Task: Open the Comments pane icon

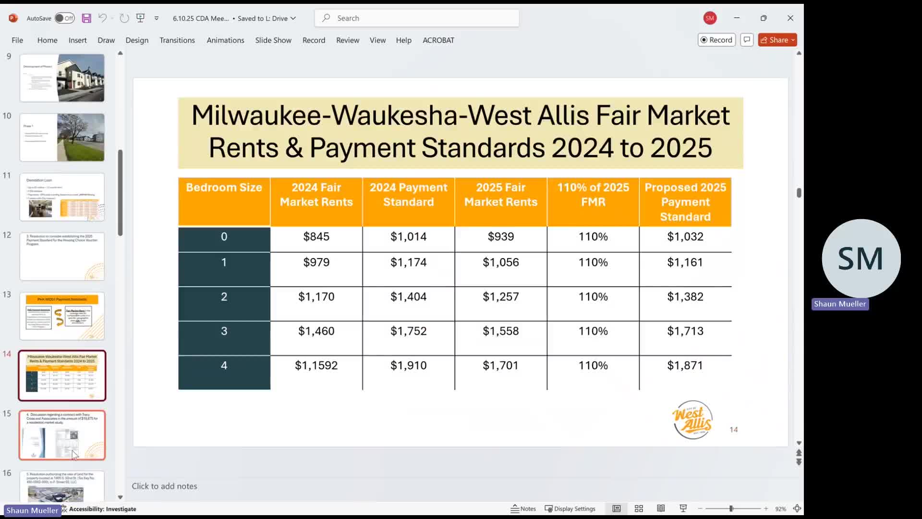Action: click(747, 40)
